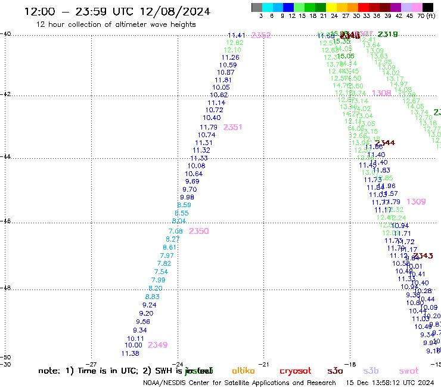441x388 pixels.
Task: Select the 9.98 reading
Action: coord(187,197)
